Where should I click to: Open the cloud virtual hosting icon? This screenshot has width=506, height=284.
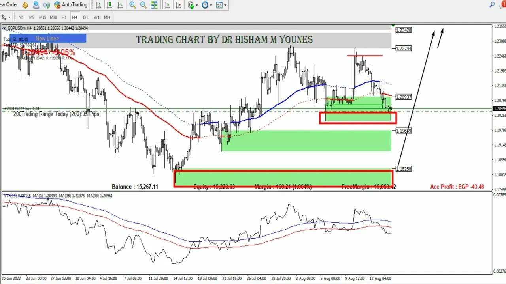[36, 5]
